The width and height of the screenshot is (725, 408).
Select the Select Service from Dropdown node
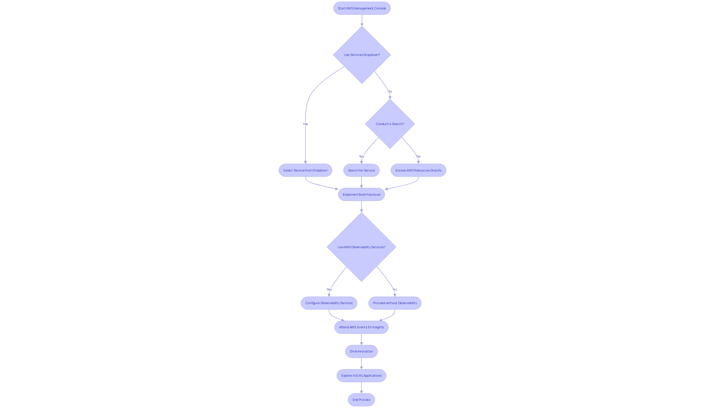[x=305, y=170]
